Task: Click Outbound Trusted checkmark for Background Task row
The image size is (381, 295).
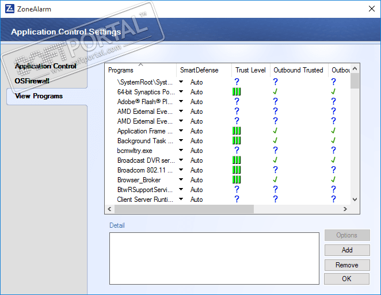Action: pos(275,140)
